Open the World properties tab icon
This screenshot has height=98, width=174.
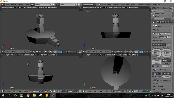[x=166, y=22]
